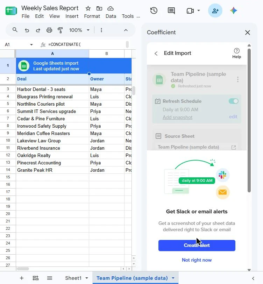Open the Data menu
Screen dimensions: 263x284
(111, 16)
